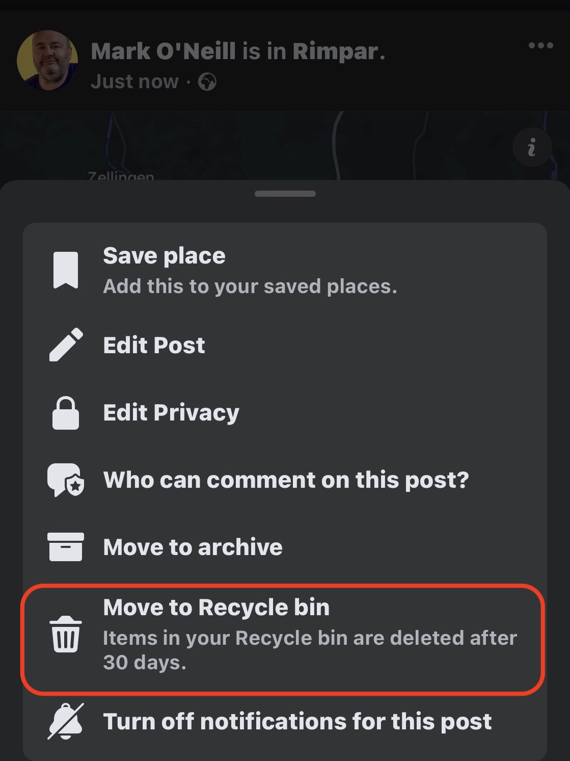
Task: Tap the bookmark Save place icon
Action: [x=66, y=270]
